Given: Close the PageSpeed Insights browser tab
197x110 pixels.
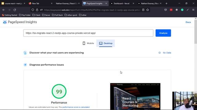Looking at the screenshot, I should [106, 3].
